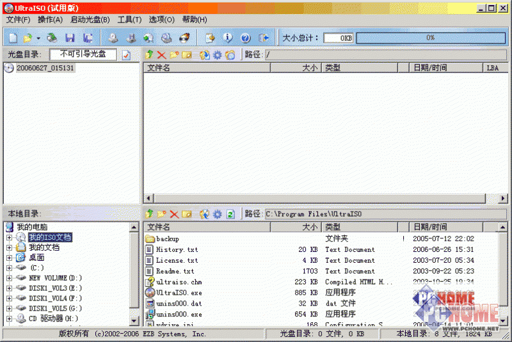Click the New Folder icon in disc panel toolbar

click(x=174, y=54)
